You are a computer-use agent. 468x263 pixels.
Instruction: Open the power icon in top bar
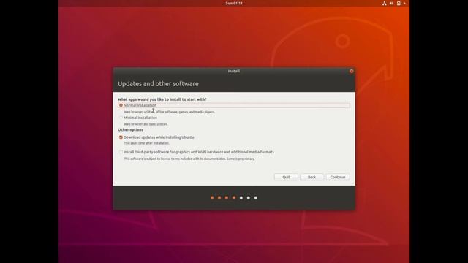[399, 3]
